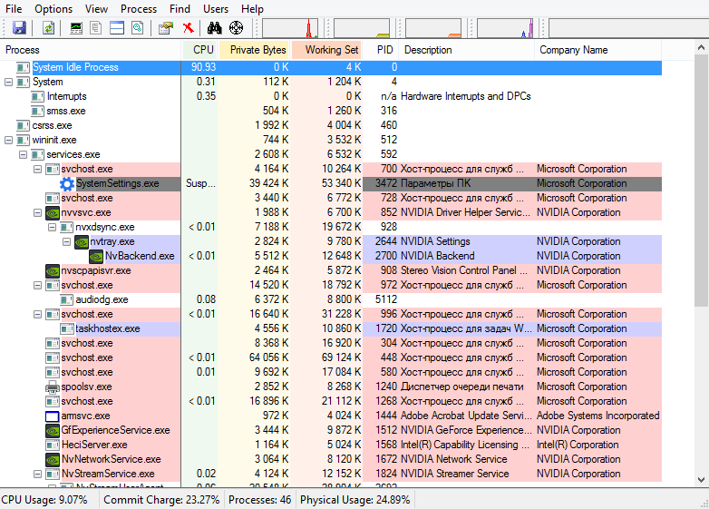Sort by the Description column header
The height and width of the screenshot is (509, 709).
click(467, 50)
